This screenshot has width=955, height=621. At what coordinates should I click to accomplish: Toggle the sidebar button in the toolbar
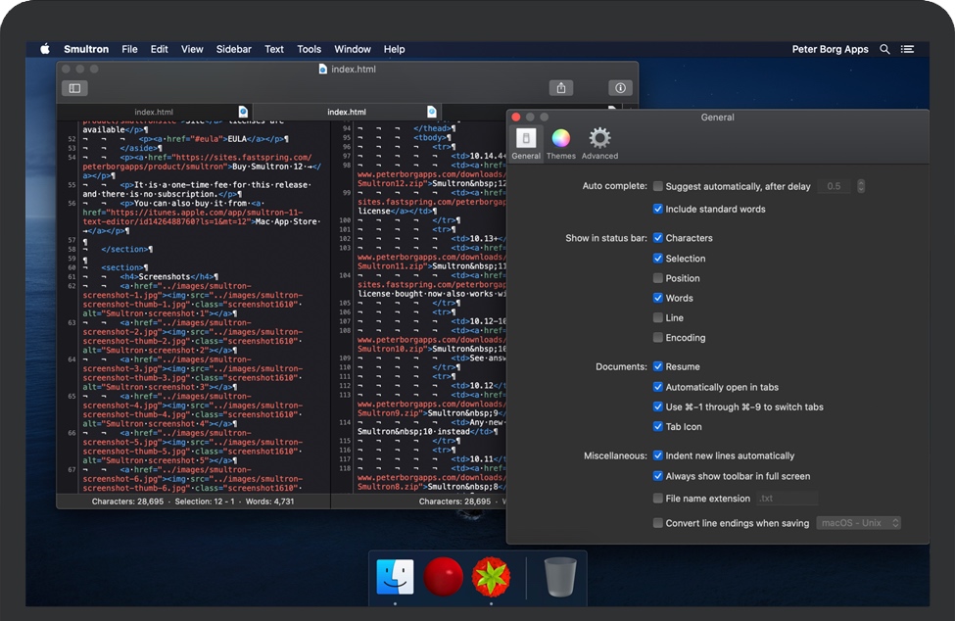[x=74, y=88]
